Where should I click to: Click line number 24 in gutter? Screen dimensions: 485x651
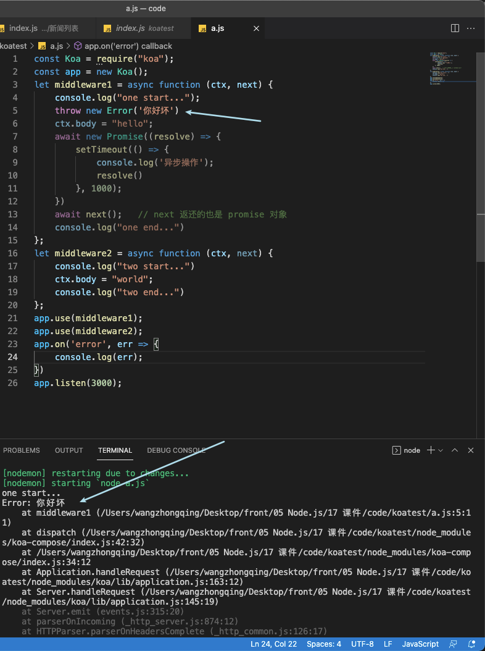coord(12,357)
